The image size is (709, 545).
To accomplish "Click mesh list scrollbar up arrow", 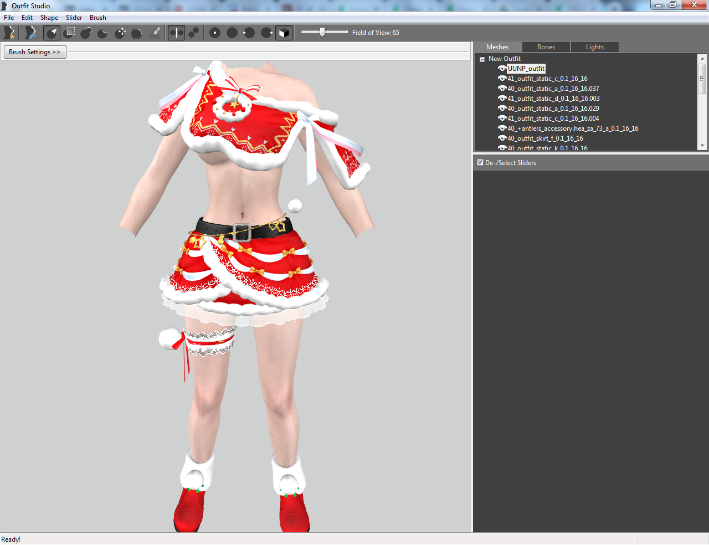I will tap(702, 58).
